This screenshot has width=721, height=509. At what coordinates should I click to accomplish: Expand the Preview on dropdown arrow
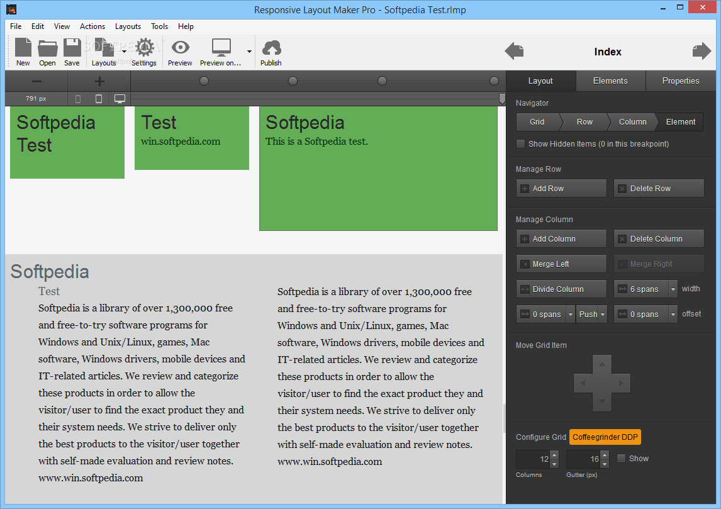click(249, 52)
